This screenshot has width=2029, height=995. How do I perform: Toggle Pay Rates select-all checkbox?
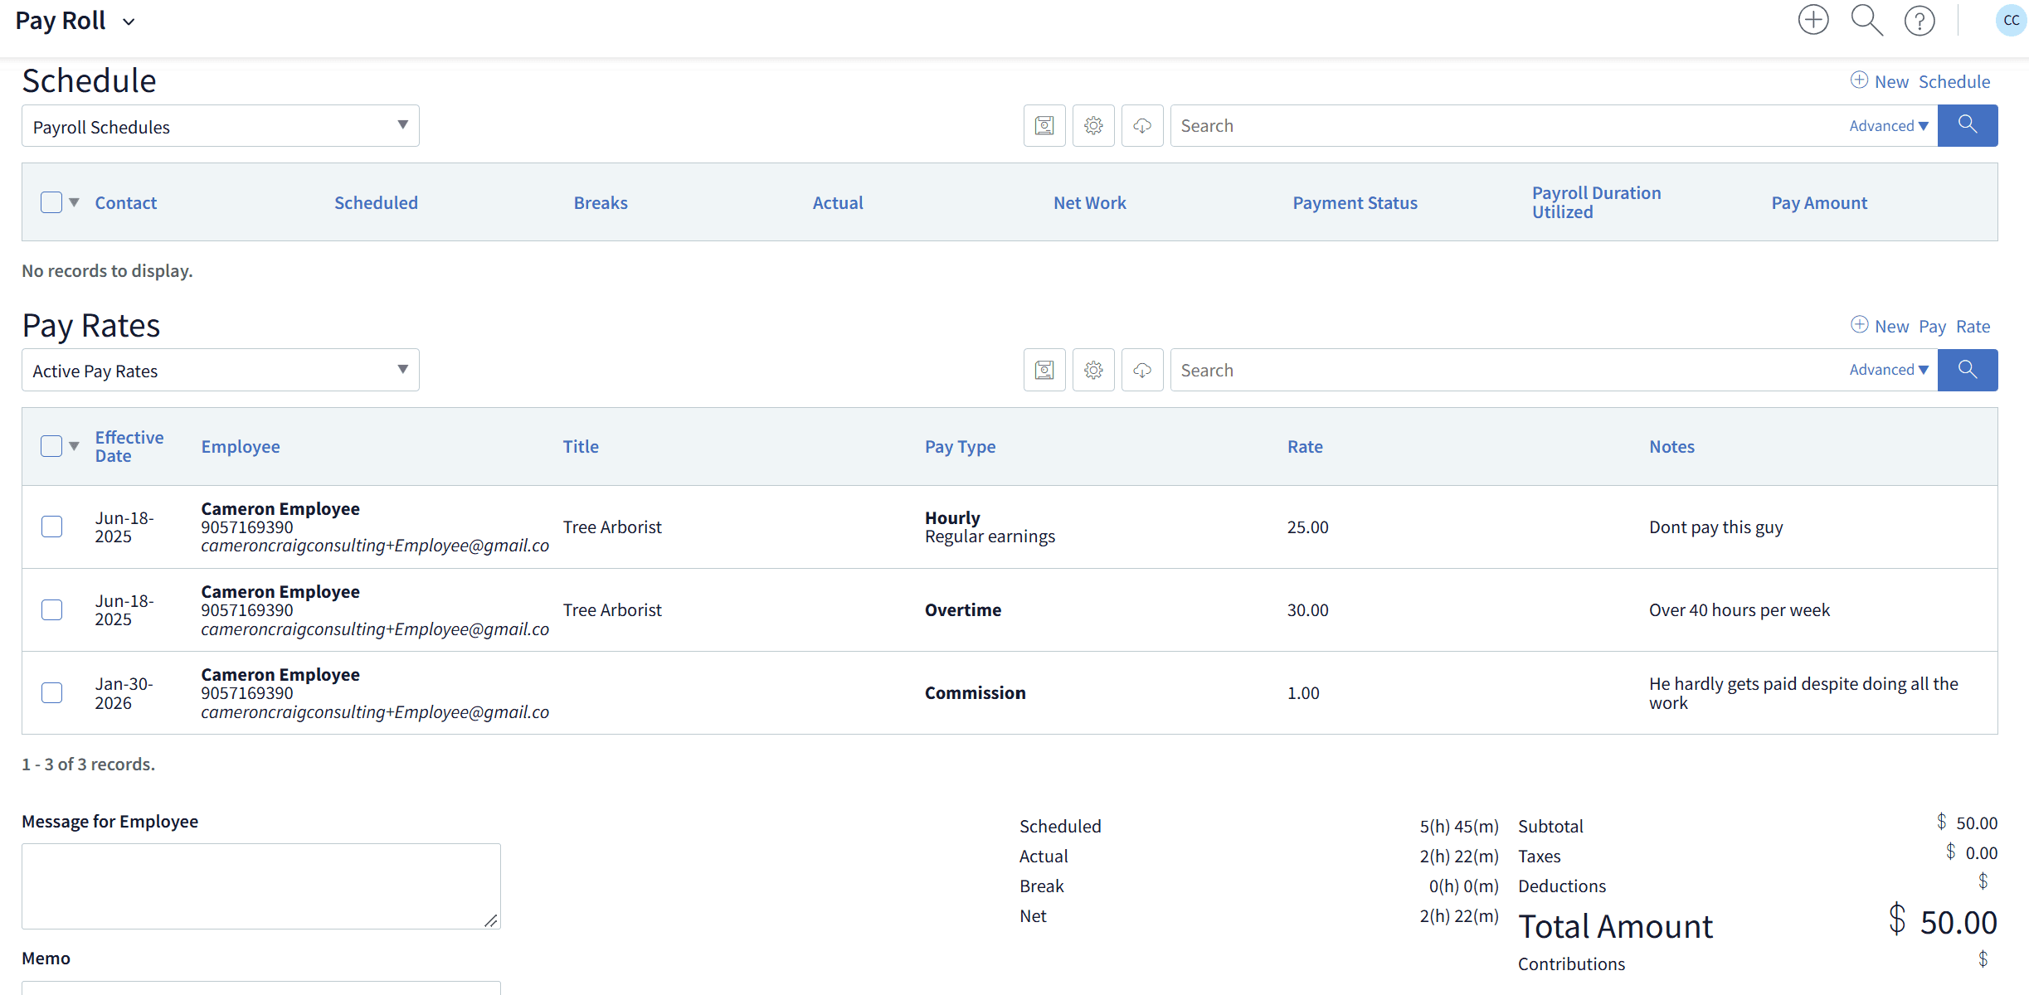coord(51,446)
